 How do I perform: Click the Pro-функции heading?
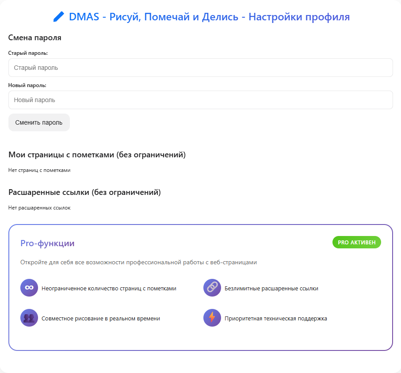coord(47,244)
